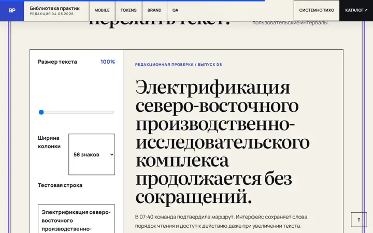Open the BRAND nav item
373x233 pixels.
click(154, 11)
